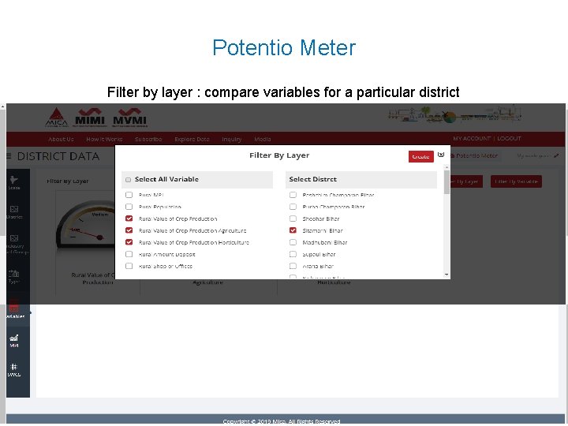Click the Potentio Meter tab button
The height and width of the screenshot is (426, 568).
[475, 155]
